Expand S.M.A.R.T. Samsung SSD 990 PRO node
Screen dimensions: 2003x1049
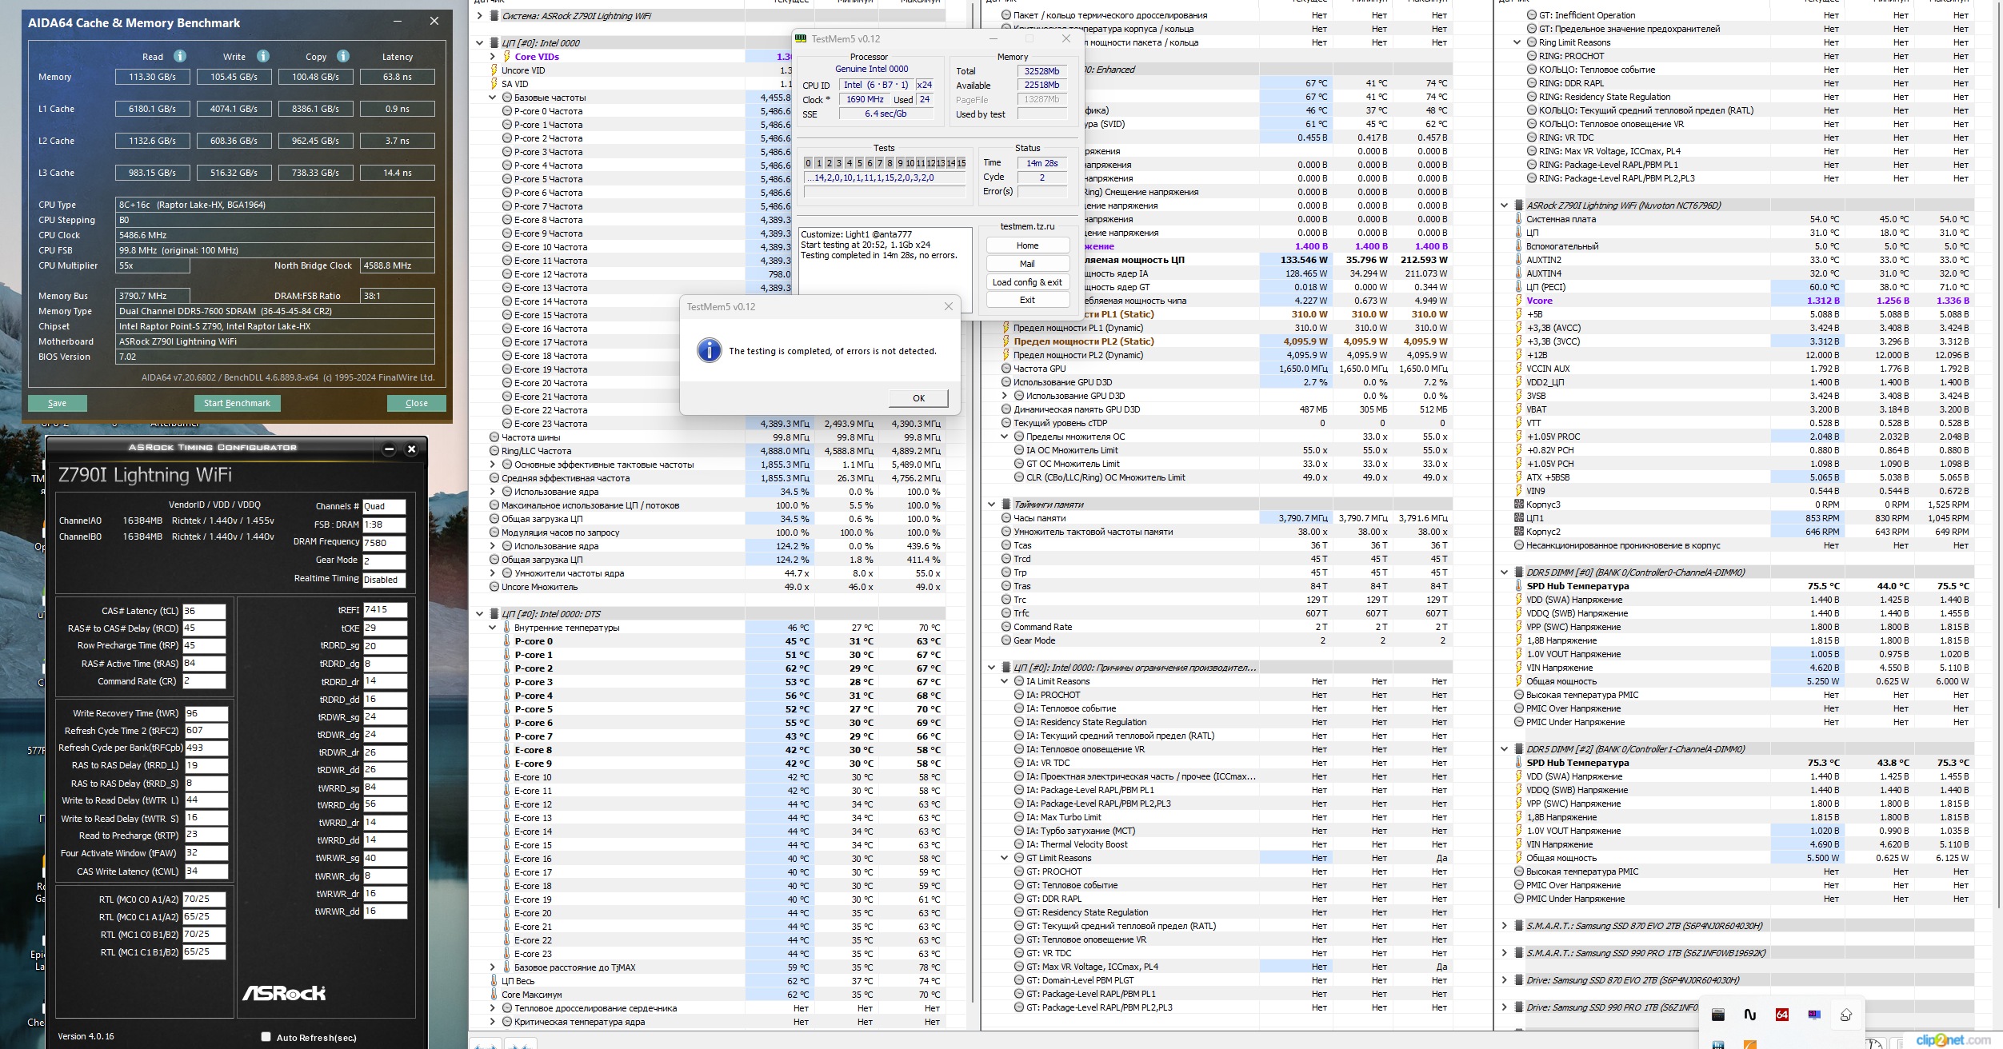1505,953
